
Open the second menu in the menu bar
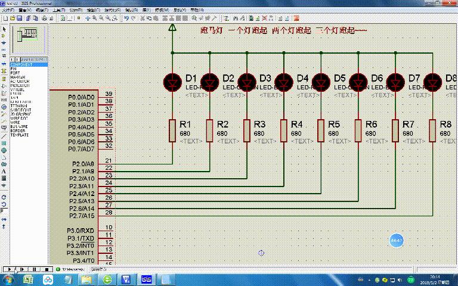[24, 10]
